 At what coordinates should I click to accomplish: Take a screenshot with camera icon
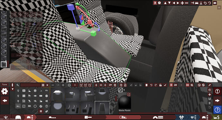215,3
